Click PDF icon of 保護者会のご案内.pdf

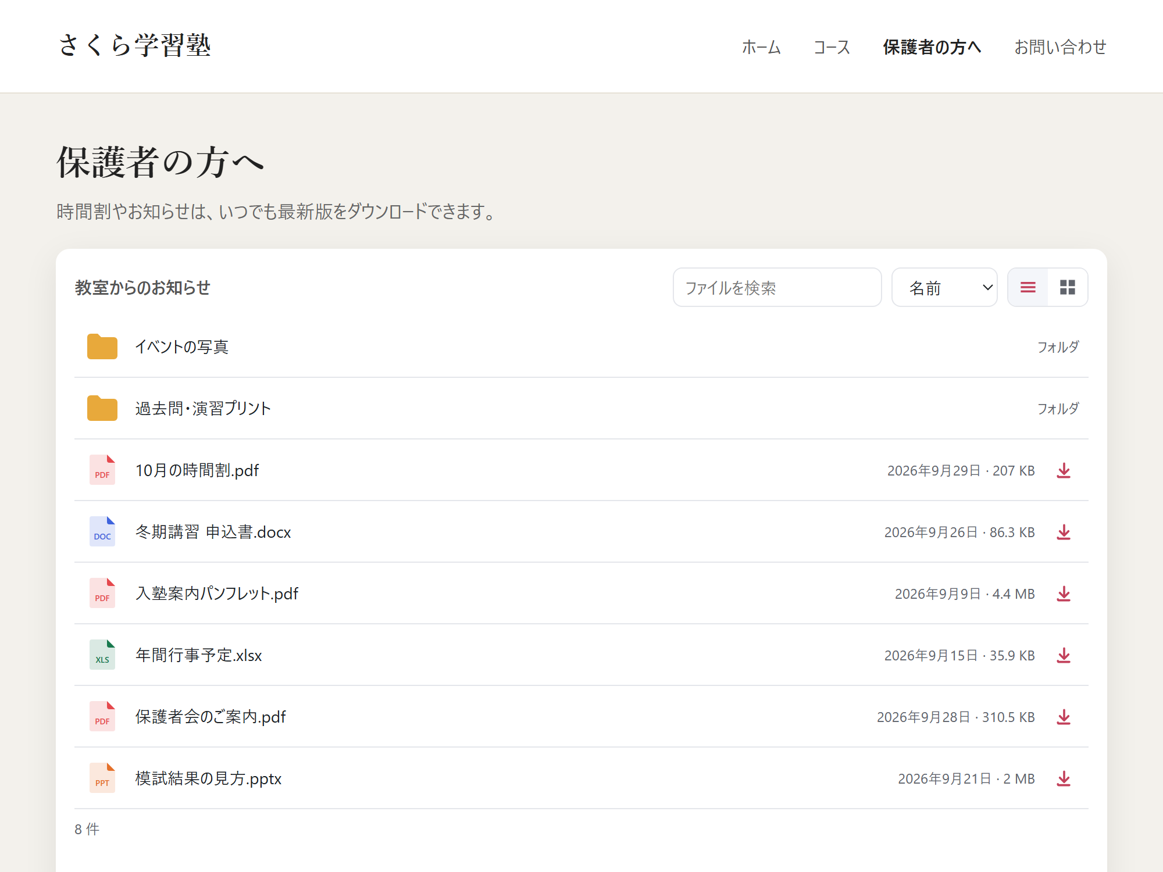[x=102, y=716]
